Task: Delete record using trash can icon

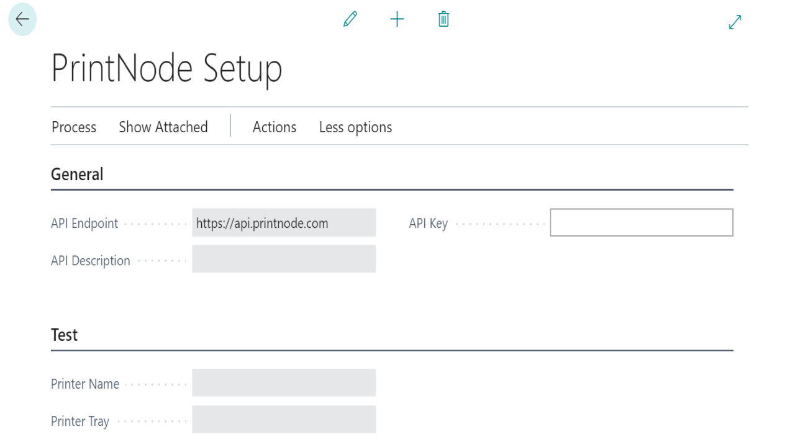Action: tap(443, 19)
